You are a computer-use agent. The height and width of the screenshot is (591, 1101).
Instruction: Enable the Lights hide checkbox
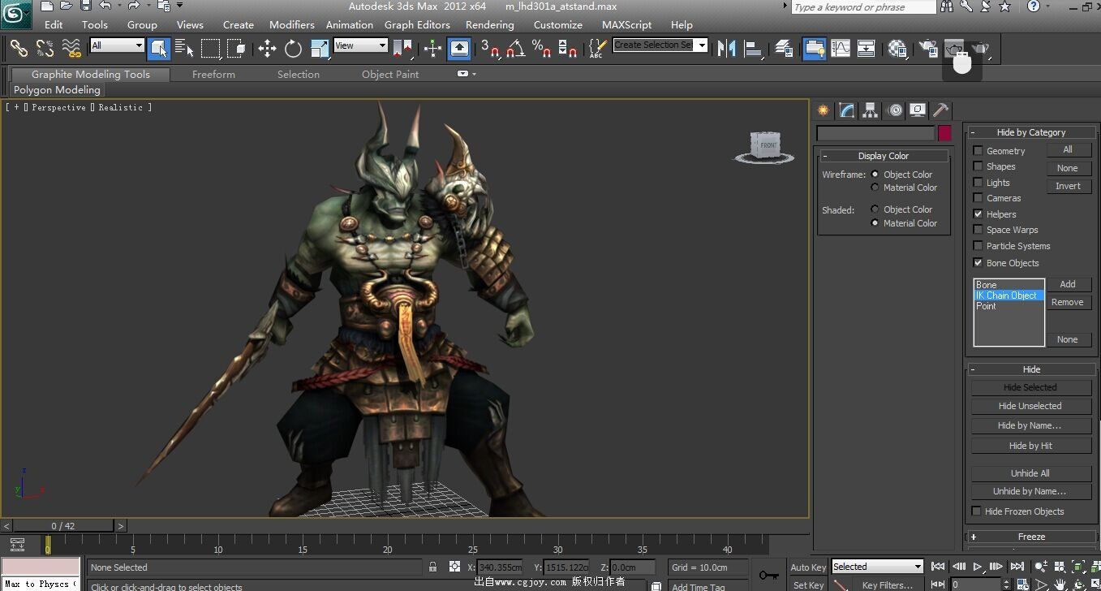pos(978,183)
